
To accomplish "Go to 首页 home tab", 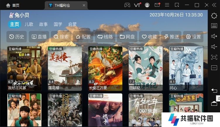I will point(13,5).
